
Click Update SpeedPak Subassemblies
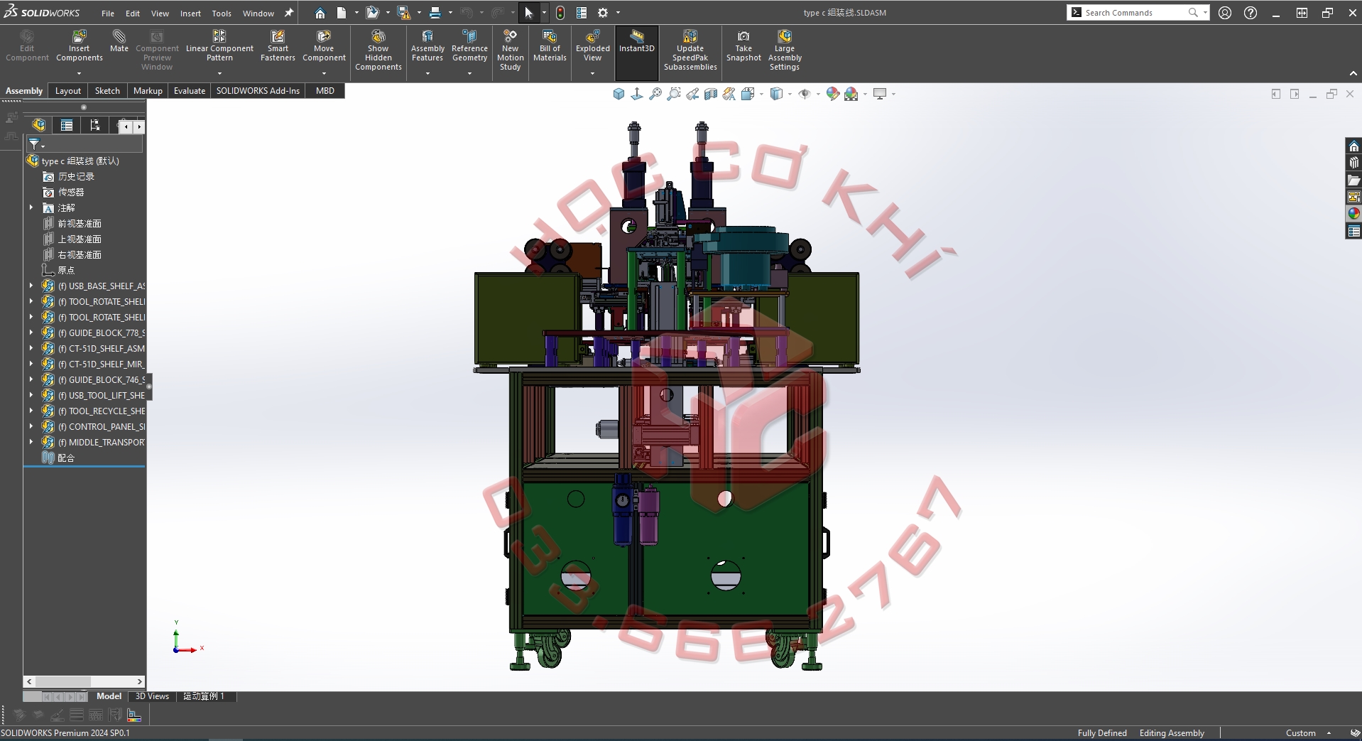[x=690, y=50]
